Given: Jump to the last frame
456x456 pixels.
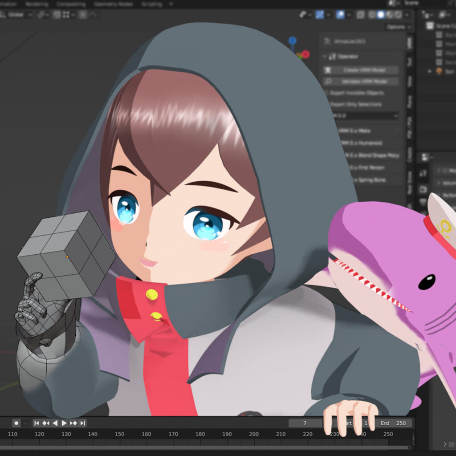Looking at the screenshot, I should 82,423.
